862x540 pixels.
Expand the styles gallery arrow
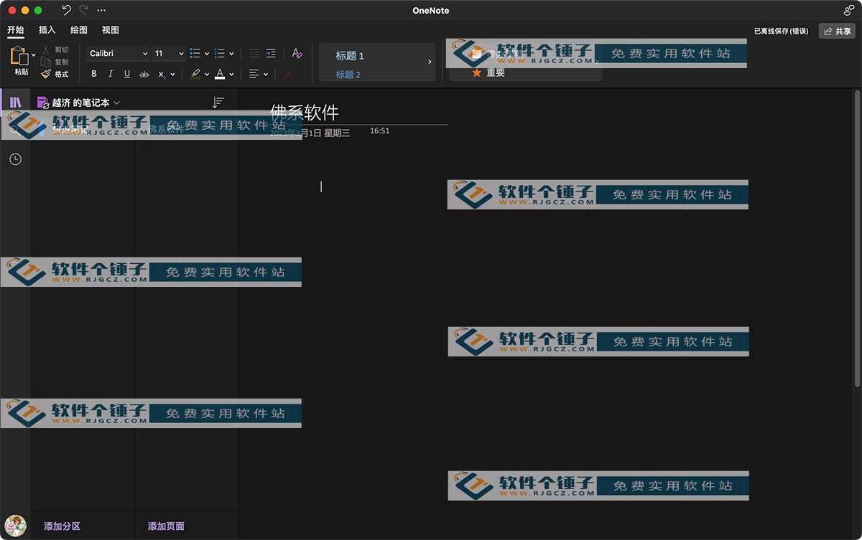[430, 62]
